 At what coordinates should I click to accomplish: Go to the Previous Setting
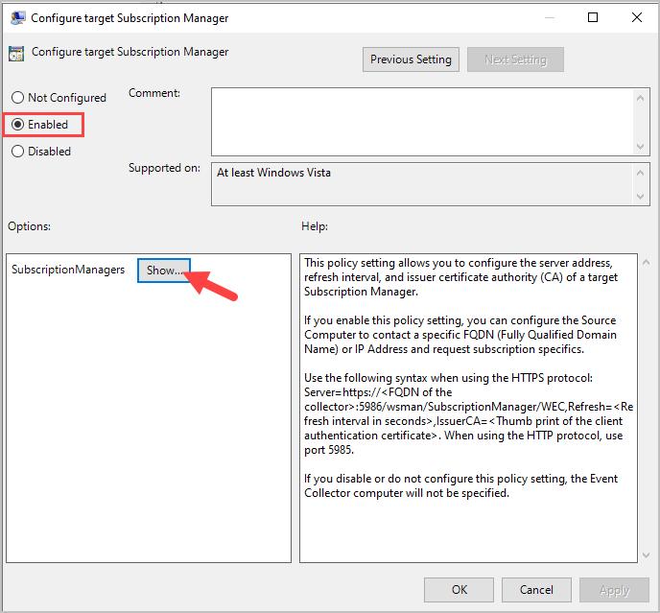point(411,59)
